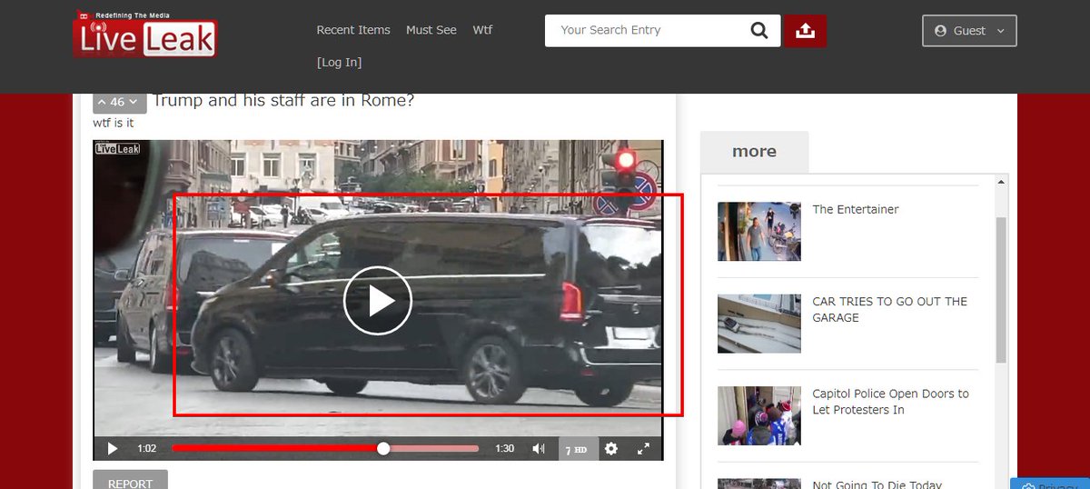
Task: Open Not Going To Die Today link
Action: (877, 484)
